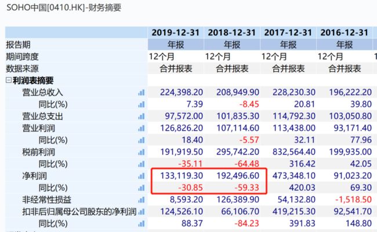377x232 pixels.
Task: Select net profit 133,119.30
Action: [182, 176]
